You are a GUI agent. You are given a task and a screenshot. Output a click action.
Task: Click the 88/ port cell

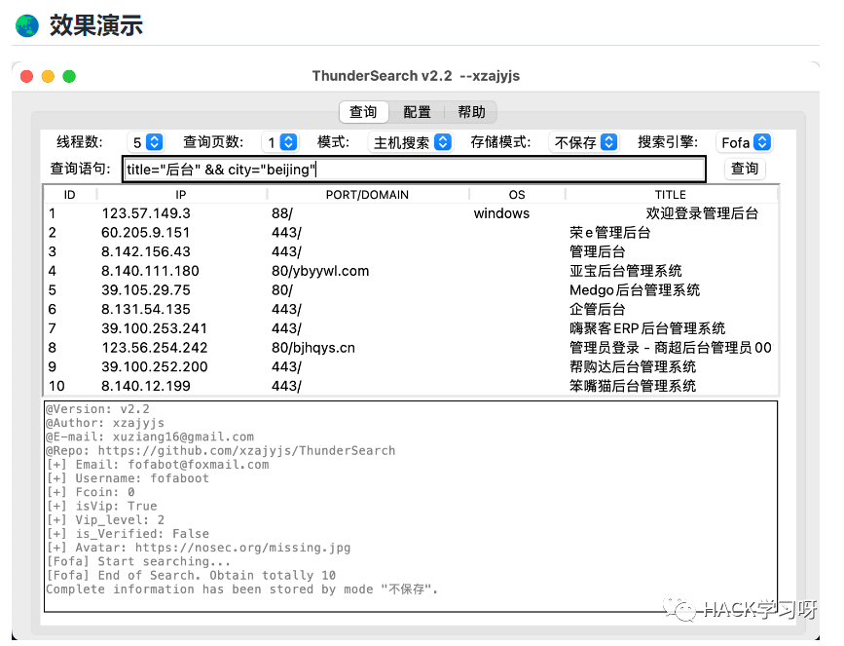click(x=282, y=213)
